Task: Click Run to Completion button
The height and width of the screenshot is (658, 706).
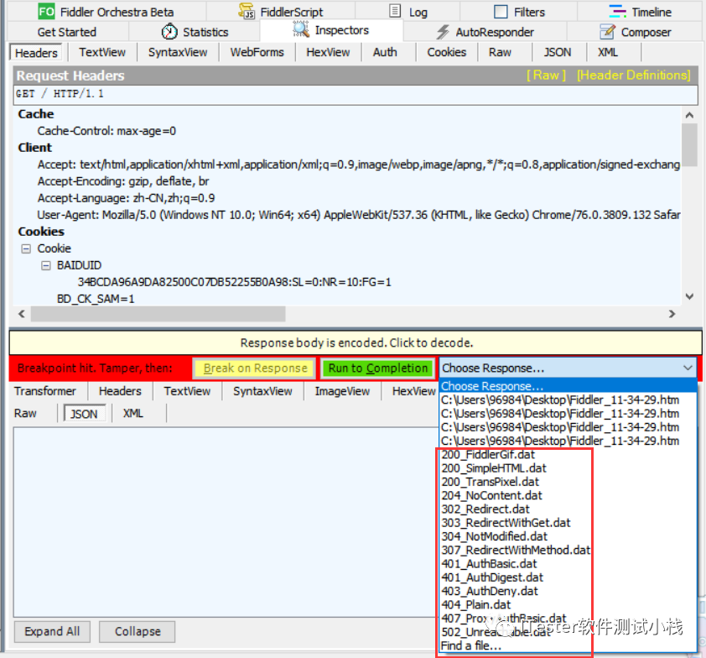Action: pos(377,368)
